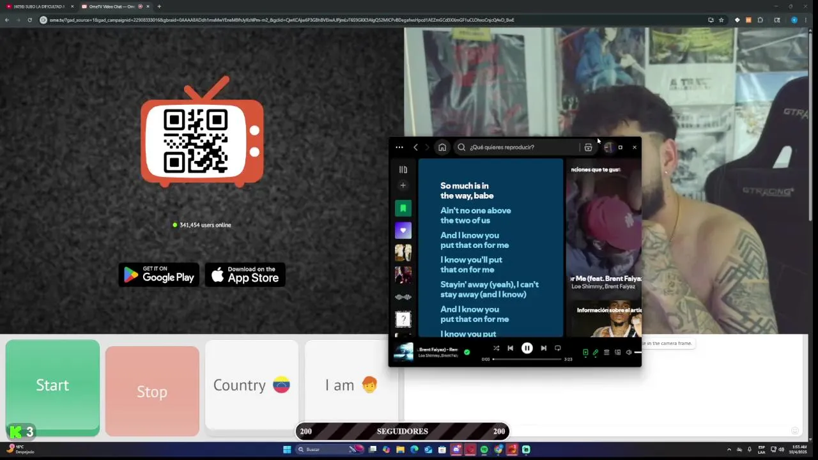Open Connect to a device icon in Spotify
The width and height of the screenshot is (818, 460).
point(617,352)
